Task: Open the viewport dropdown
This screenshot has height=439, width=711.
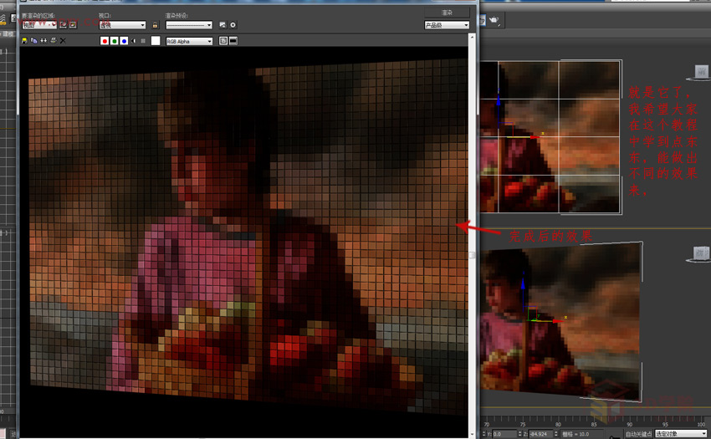Action: point(122,25)
